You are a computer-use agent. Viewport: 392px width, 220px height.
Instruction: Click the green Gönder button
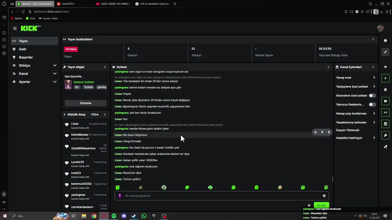tap(321, 205)
